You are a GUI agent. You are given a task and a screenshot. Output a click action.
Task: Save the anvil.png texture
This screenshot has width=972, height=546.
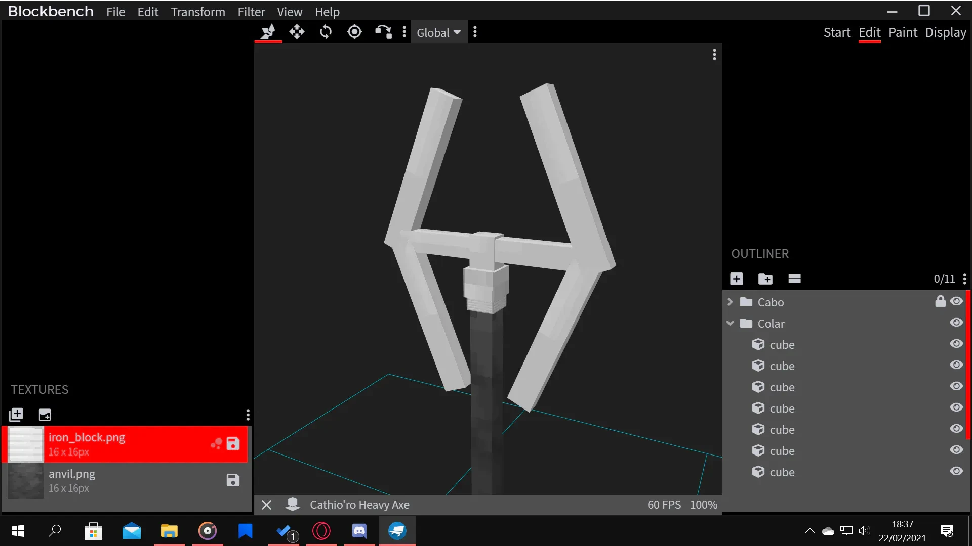coord(233,480)
